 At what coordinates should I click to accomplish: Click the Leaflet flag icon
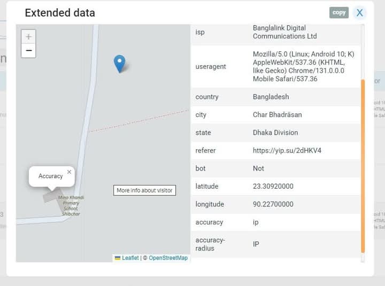pyautogui.click(x=118, y=258)
